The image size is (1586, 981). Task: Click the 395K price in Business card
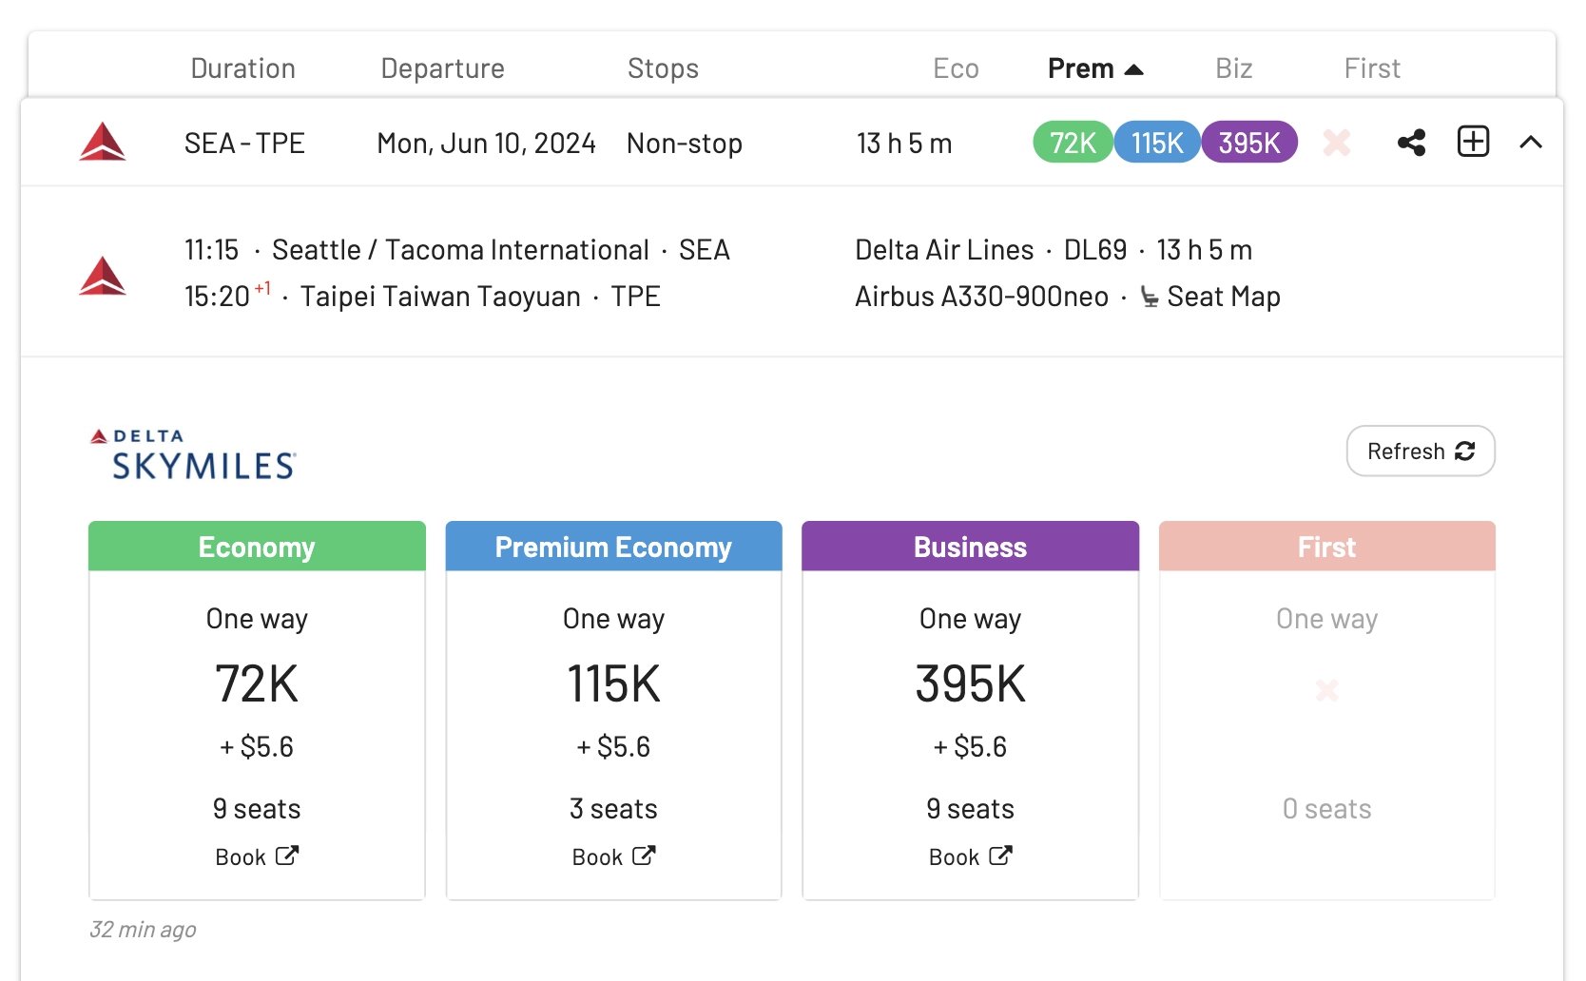[x=970, y=683]
